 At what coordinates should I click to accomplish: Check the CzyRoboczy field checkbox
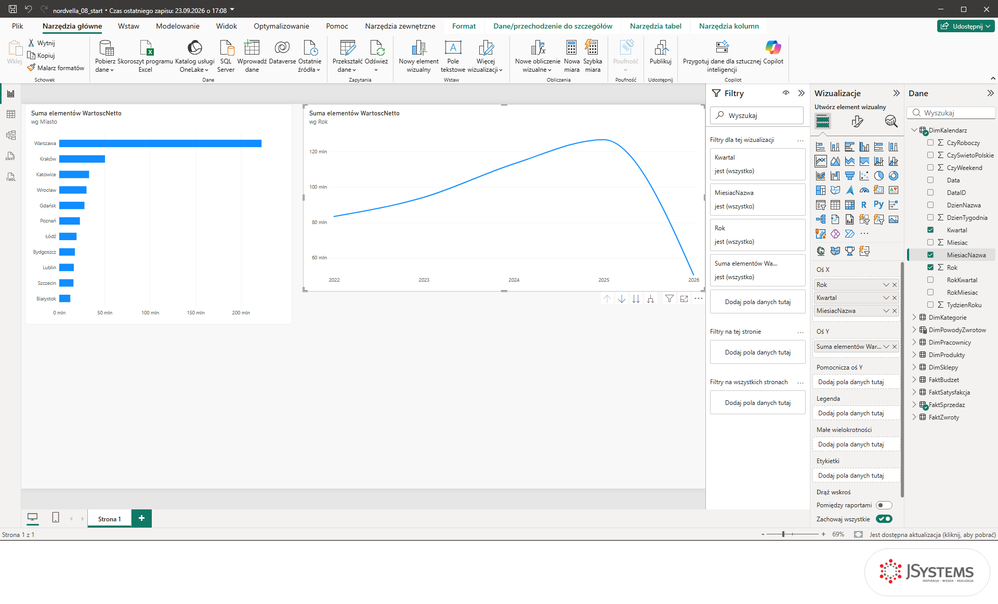(x=930, y=142)
